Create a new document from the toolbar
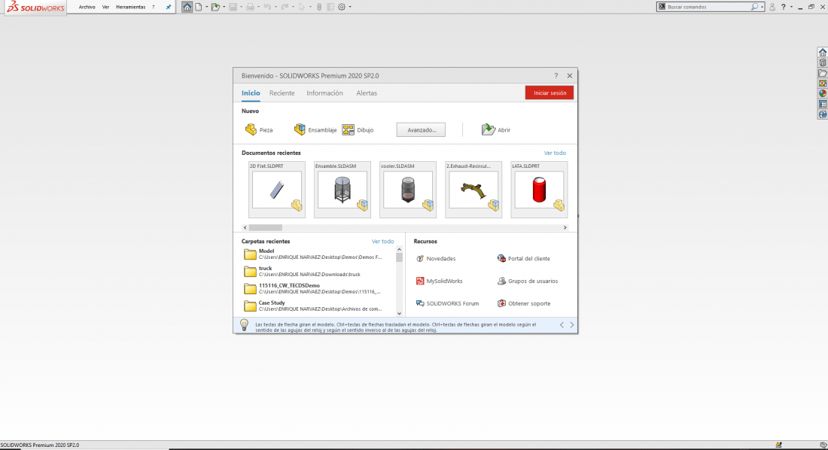828x450 pixels. tap(199, 7)
